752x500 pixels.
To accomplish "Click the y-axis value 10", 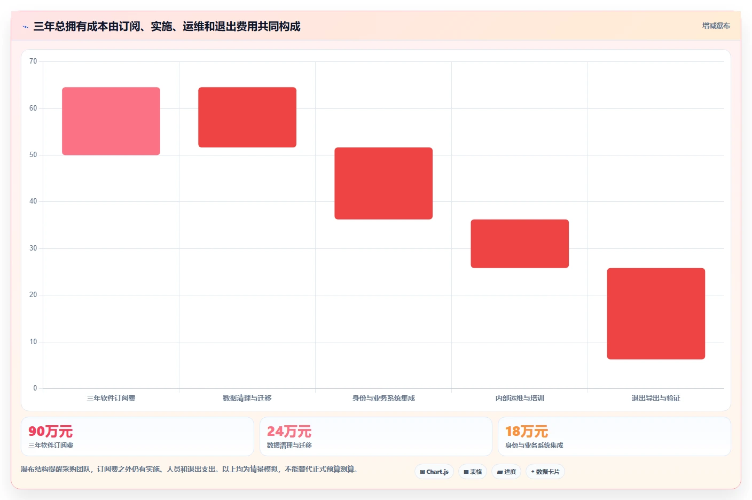I will point(33,342).
